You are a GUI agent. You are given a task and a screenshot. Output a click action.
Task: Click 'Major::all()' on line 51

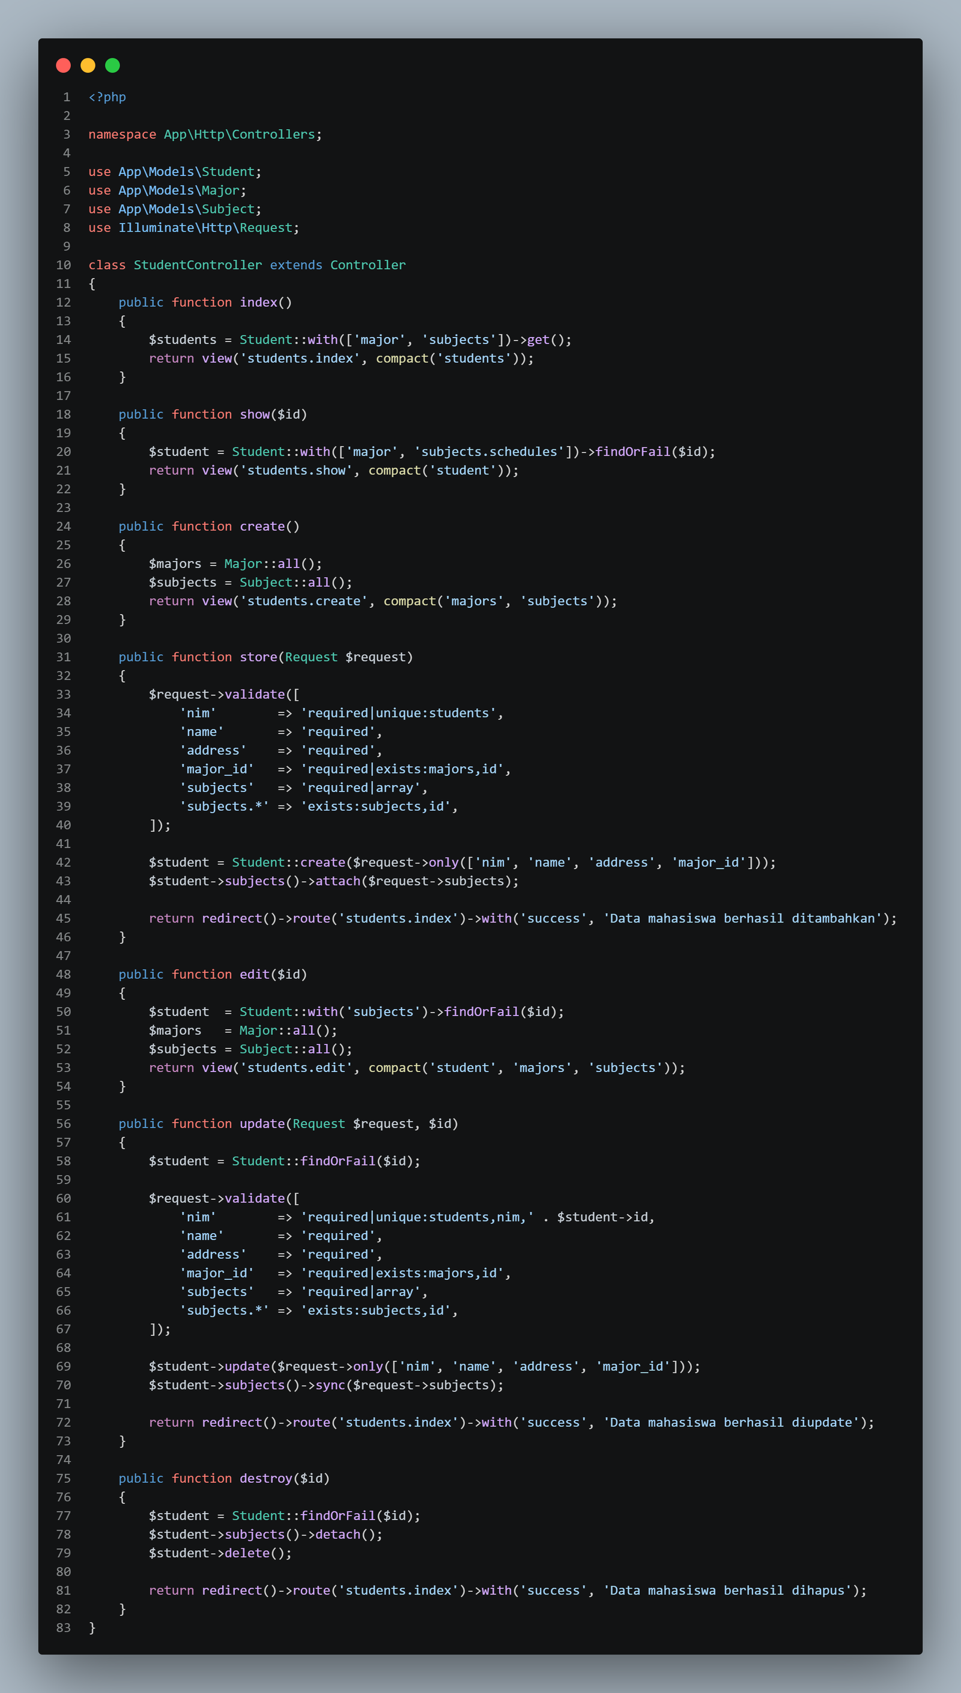tap(285, 1031)
